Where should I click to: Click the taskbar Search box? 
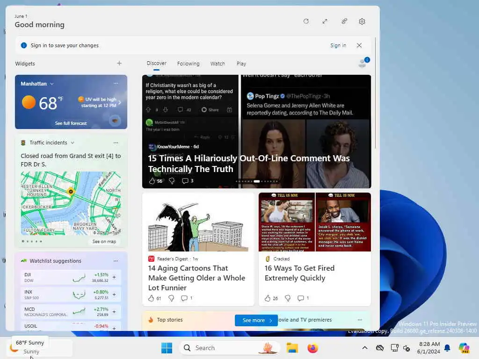pos(230,348)
